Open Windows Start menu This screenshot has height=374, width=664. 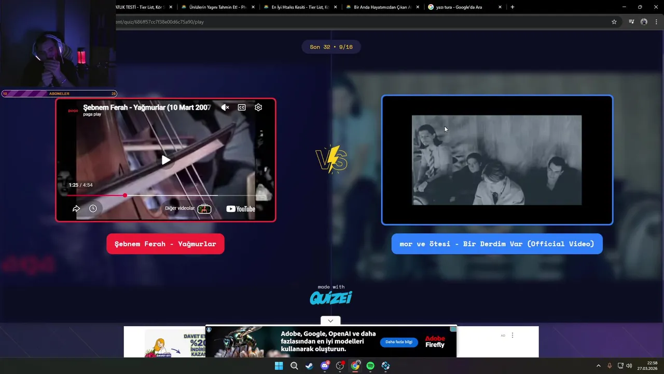[279, 366]
